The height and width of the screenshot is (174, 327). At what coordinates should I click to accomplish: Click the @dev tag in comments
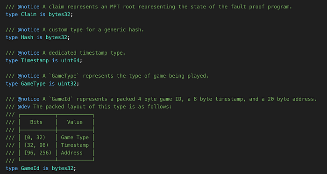tap(24, 107)
